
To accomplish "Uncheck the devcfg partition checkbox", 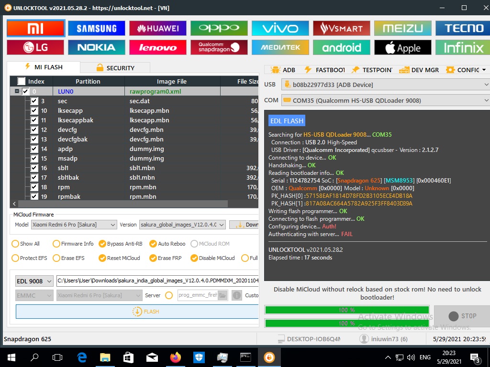I will 34,130.
